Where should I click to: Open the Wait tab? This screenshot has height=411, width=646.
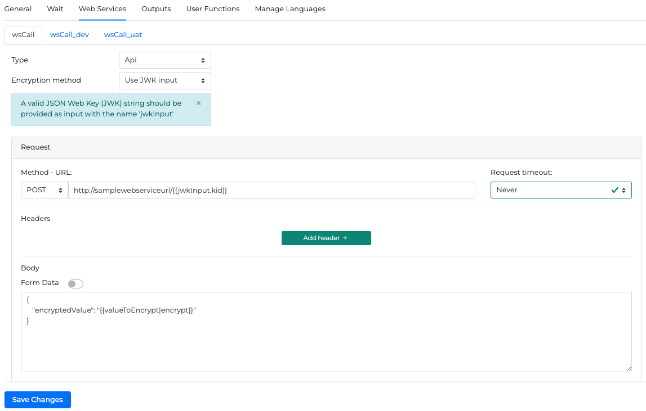55,9
